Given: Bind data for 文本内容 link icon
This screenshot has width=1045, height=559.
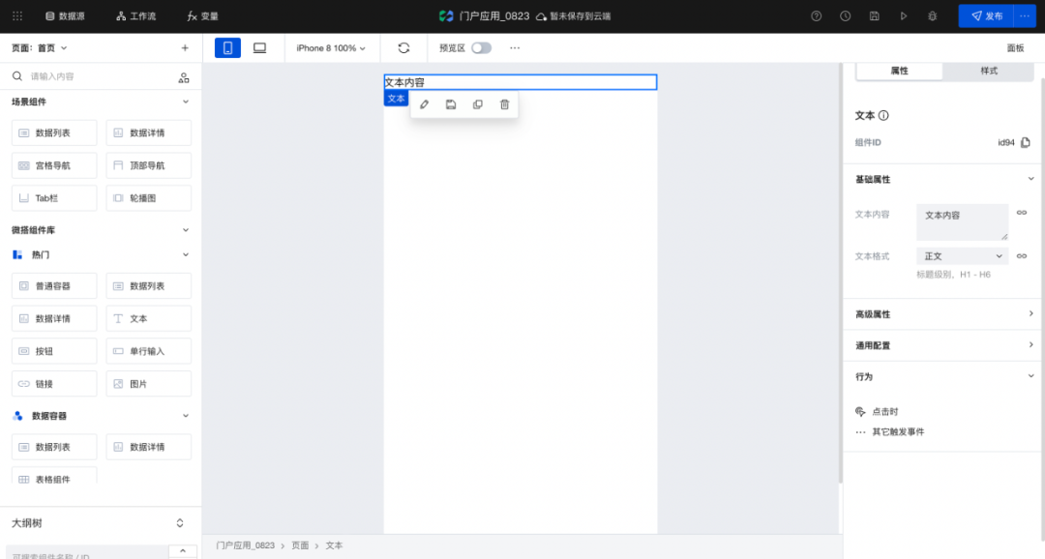Looking at the screenshot, I should (x=1021, y=213).
